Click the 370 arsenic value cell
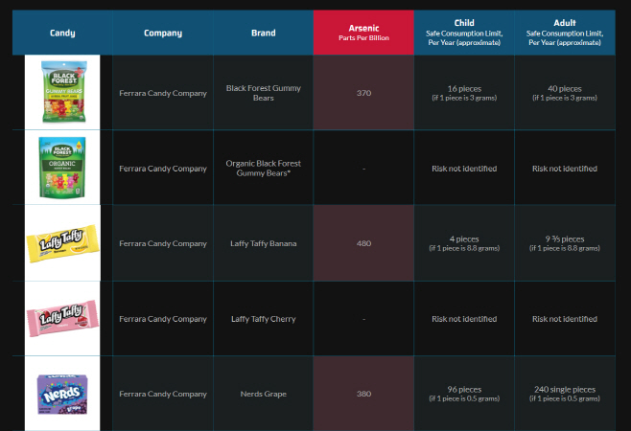Screen dimensions: 631x431 click(x=363, y=93)
